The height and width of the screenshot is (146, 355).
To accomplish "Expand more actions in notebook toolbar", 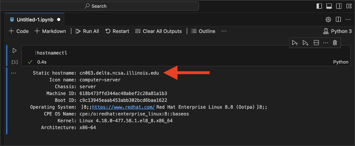I will [224, 31].
